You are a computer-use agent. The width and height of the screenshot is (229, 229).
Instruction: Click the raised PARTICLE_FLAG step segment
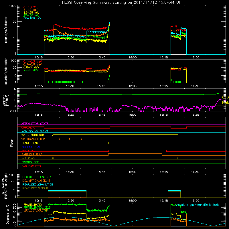135,154
